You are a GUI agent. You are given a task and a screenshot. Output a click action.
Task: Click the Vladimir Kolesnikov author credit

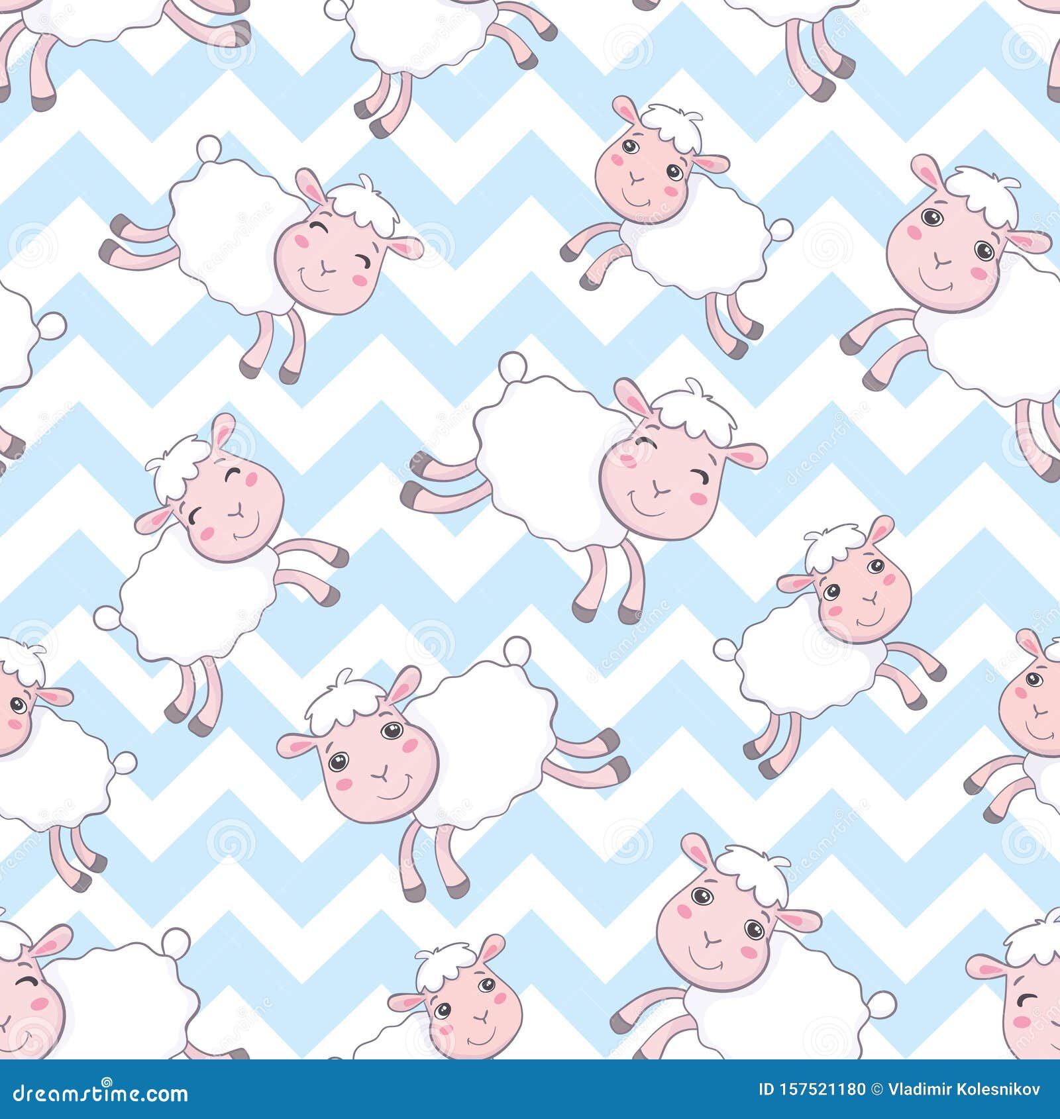[964, 1089]
